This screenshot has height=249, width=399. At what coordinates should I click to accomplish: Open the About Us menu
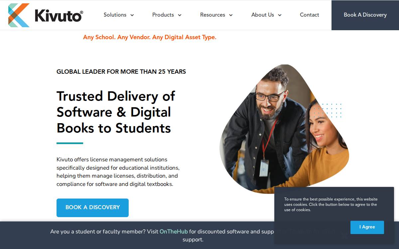point(263,15)
